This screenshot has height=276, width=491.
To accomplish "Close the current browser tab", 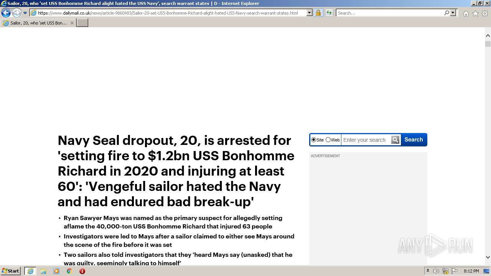I will tap(72, 23).
